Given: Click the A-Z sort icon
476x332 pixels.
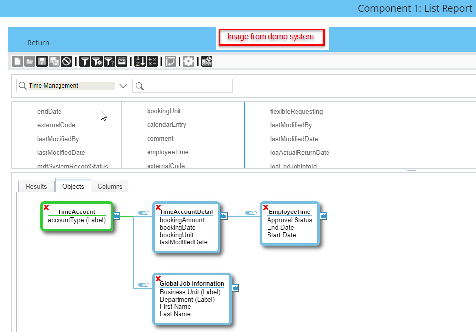Looking at the screenshot, I should [x=140, y=61].
